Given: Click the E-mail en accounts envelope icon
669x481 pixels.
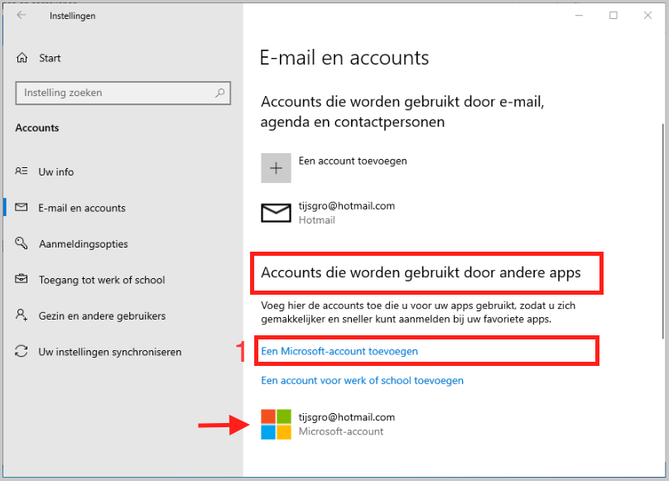Looking at the screenshot, I should coord(22,208).
